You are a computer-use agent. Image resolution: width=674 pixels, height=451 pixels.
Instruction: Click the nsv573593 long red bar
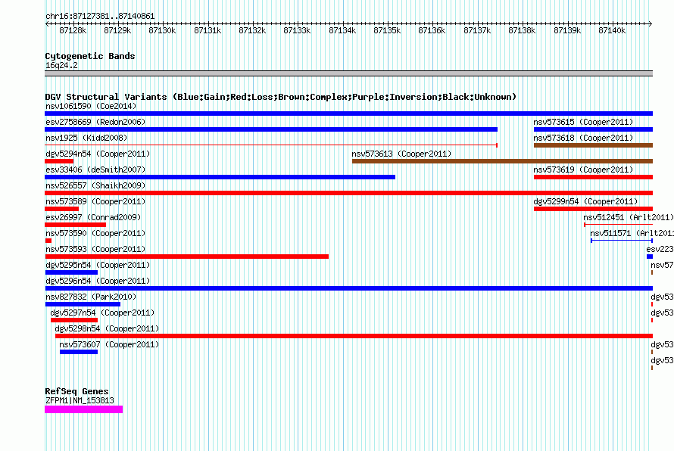click(x=186, y=257)
